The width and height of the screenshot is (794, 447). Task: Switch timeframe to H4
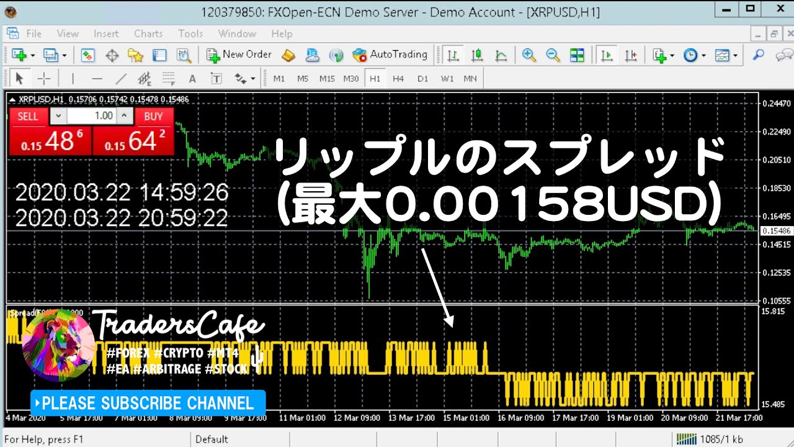pyautogui.click(x=398, y=79)
